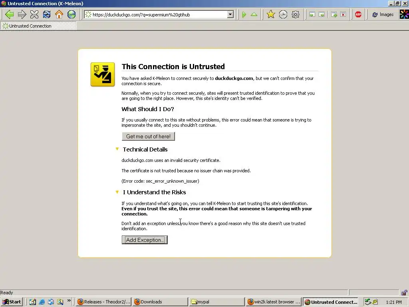The width and height of the screenshot is (409, 307).
Task: Switch to Downloads taskbar window
Action: [160, 302]
